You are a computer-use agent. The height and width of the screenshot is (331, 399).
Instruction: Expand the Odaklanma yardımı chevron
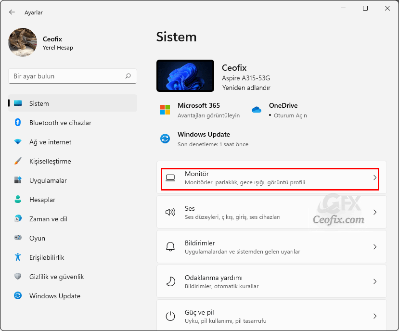click(375, 281)
